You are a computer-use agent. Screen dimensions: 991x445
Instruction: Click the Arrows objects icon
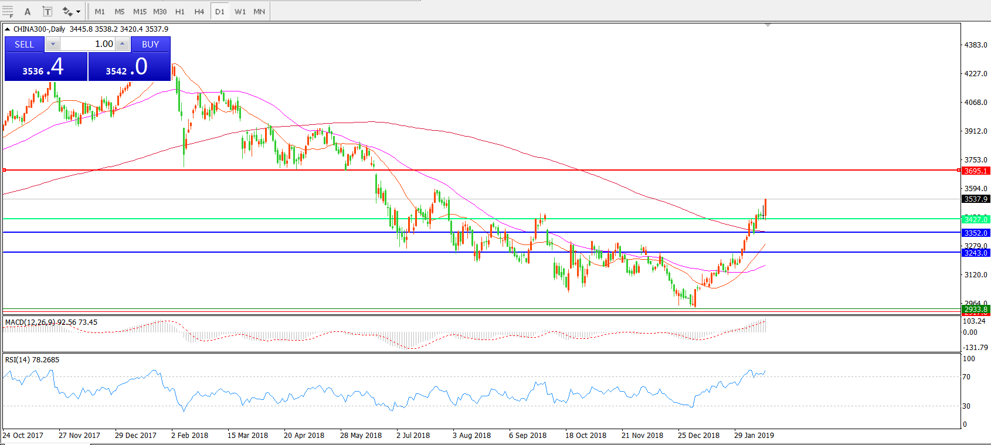(67, 12)
